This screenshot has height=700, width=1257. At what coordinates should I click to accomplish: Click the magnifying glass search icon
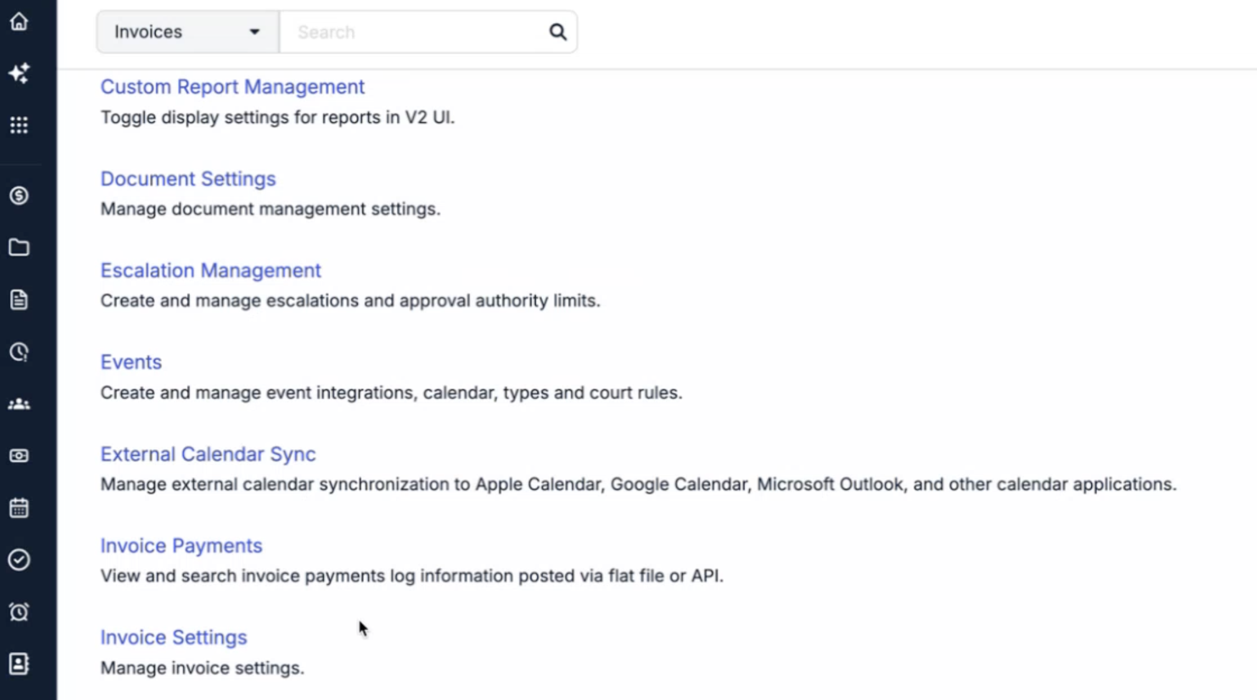coord(557,32)
